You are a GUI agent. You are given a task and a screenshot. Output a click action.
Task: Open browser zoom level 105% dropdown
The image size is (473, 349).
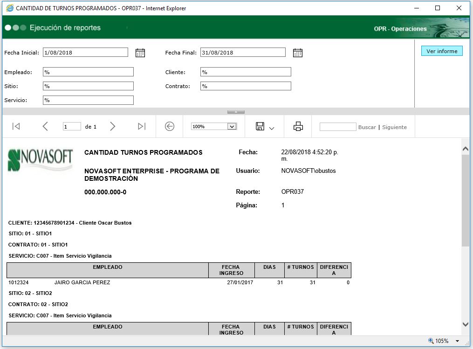click(x=457, y=341)
